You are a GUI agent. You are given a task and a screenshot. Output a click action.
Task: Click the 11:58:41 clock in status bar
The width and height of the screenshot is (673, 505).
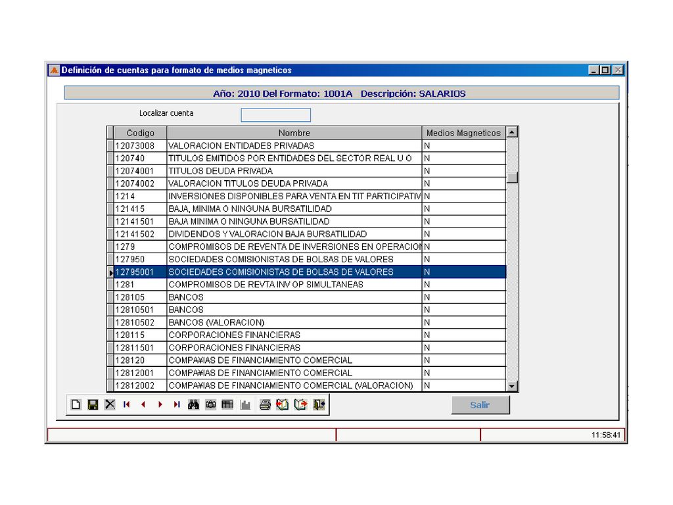[x=605, y=435]
